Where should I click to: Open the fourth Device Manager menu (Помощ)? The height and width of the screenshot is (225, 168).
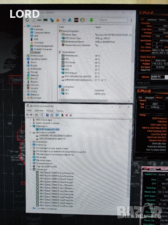pos(60,111)
